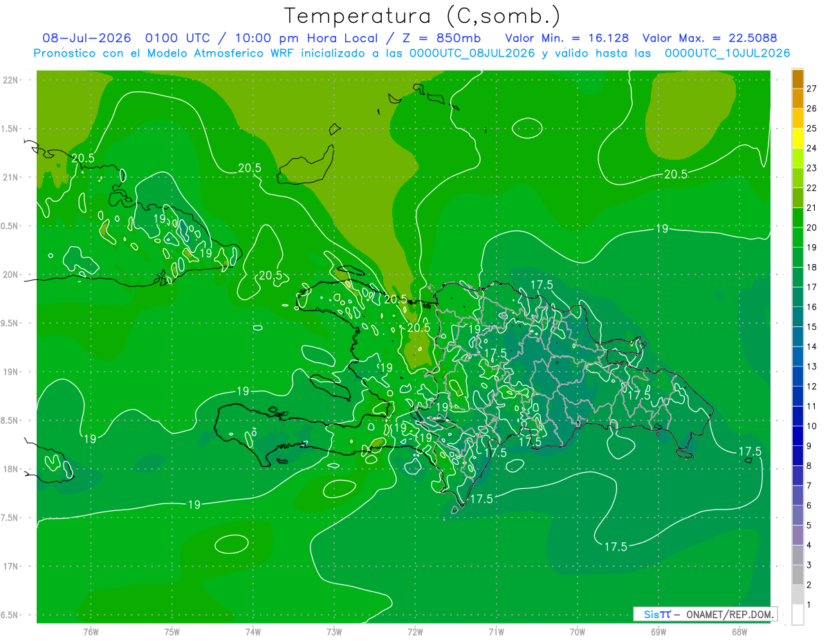This screenshot has width=830, height=641.
Task: Click the color scale label "21"
Action: [x=812, y=207]
